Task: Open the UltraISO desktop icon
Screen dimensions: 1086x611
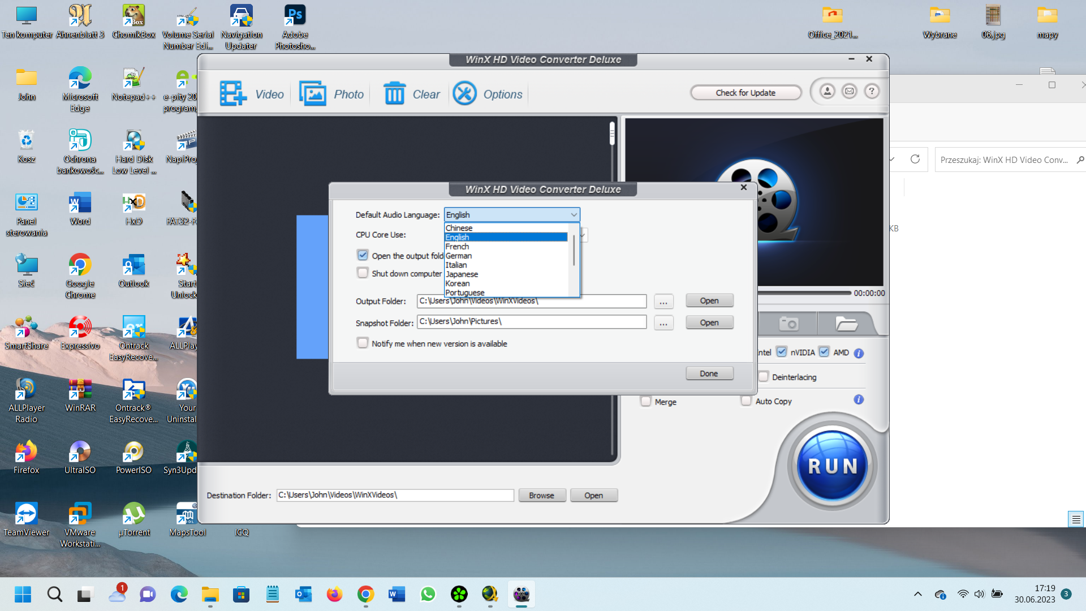Action: 80,457
